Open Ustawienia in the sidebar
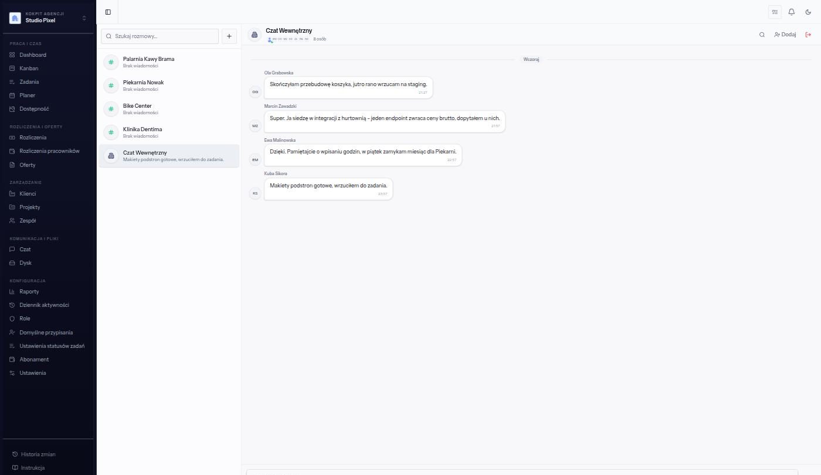Image resolution: width=821 pixels, height=475 pixels. coord(48,373)
